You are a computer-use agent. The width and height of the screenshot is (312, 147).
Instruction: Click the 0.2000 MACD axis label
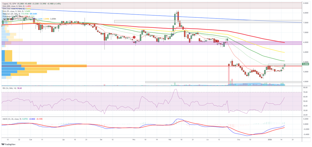pyautogui.click(x=306, y=118)
